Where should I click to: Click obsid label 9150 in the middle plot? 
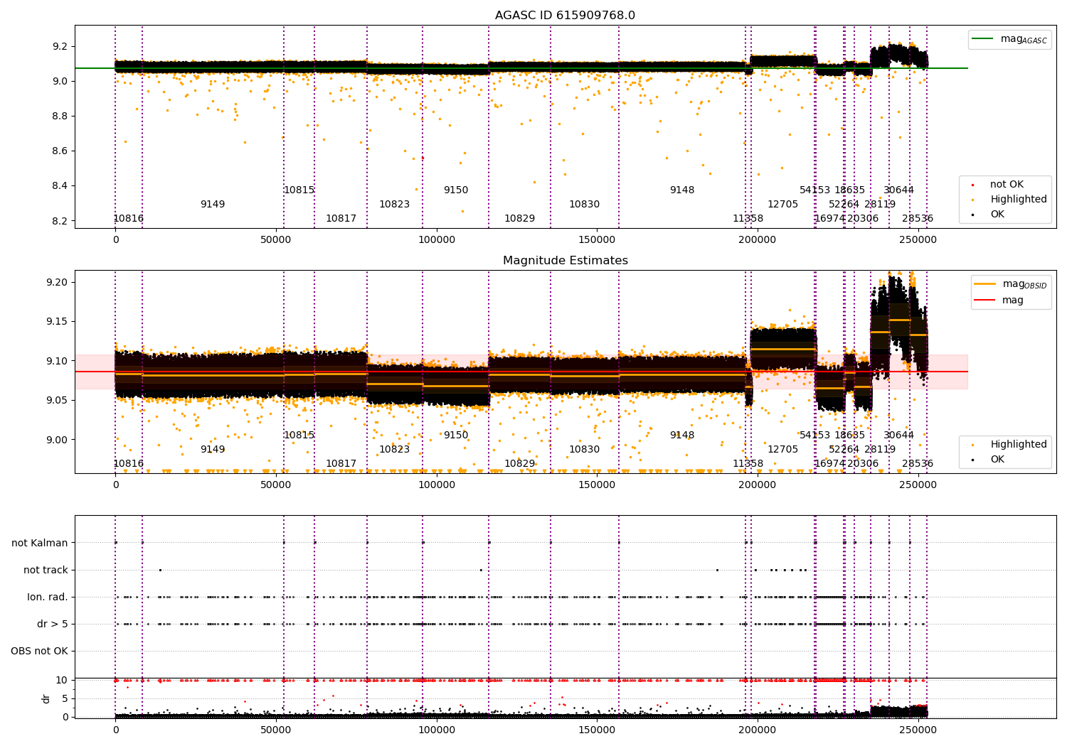click(x=456, y=436)
